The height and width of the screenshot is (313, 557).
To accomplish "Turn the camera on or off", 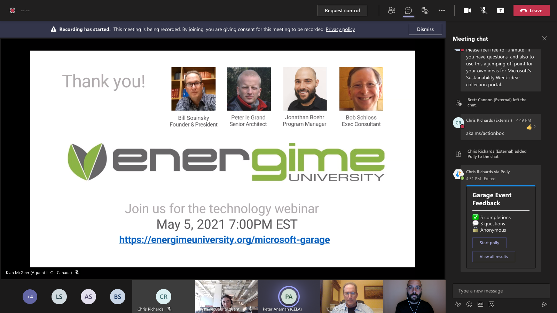I will pyautogui.click(x=467, y=10).
